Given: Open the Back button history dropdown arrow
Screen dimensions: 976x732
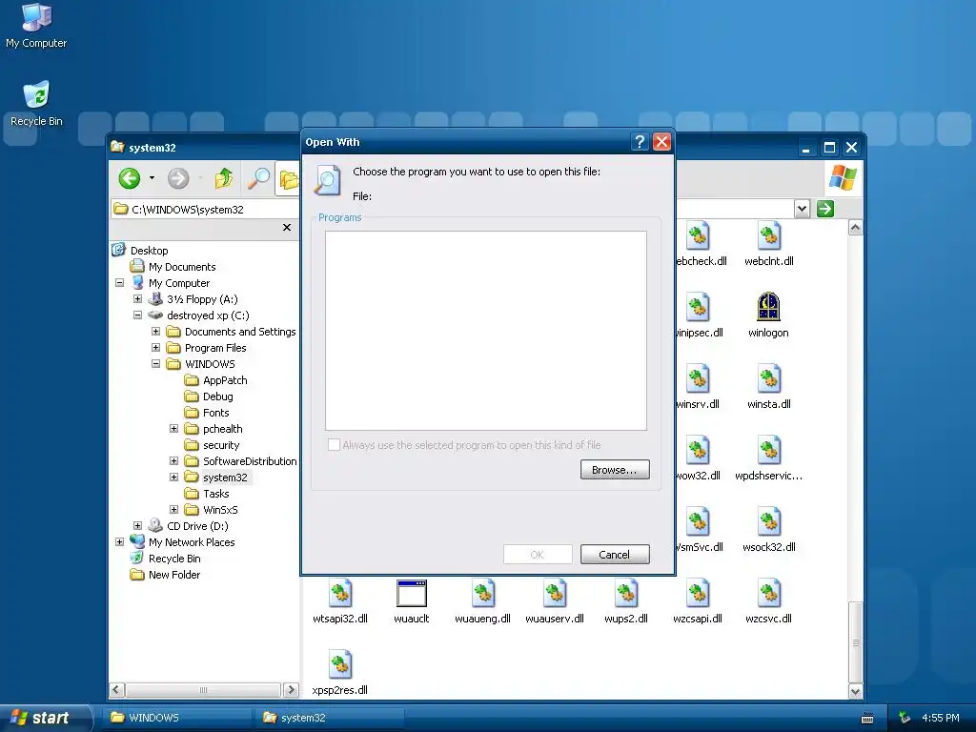Looking at the screenshot, I should click(x=152, y=178).
